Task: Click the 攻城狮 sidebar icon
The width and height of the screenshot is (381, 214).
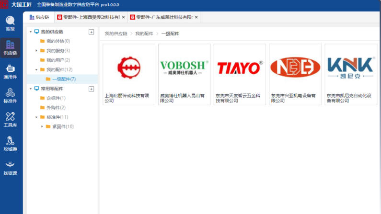Action: 10,143
